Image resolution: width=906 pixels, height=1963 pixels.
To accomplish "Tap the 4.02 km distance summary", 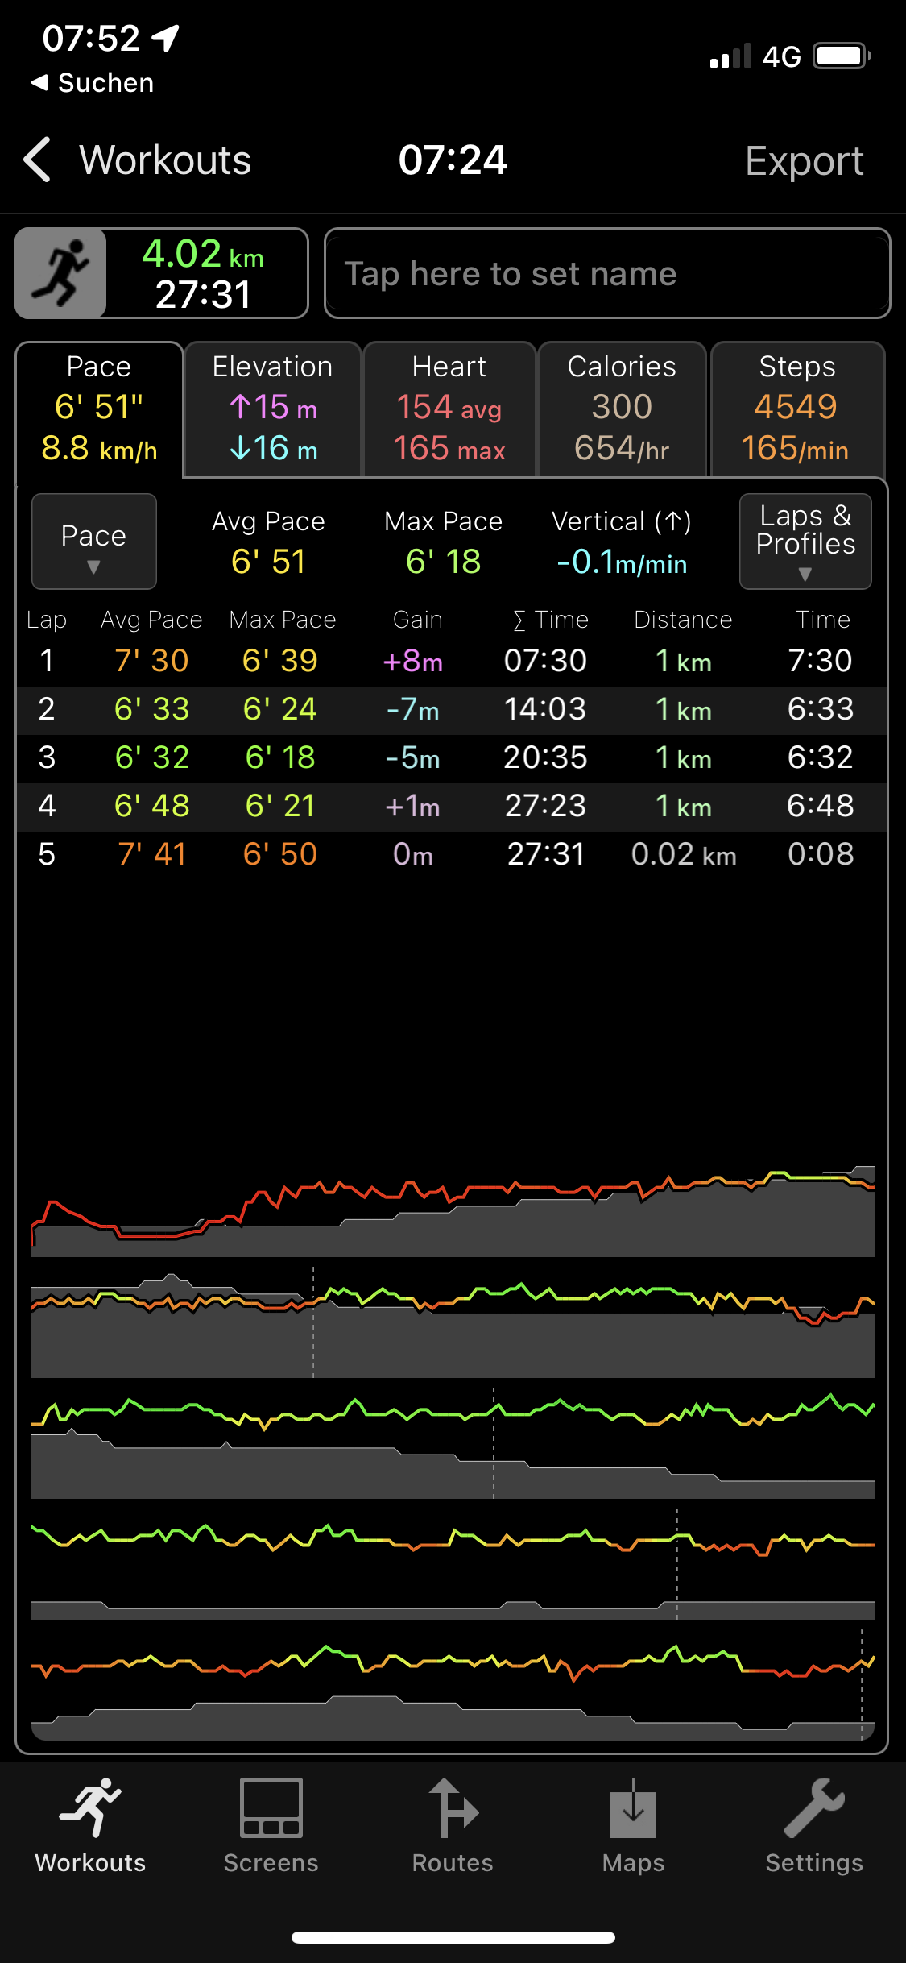I will click(x=204, y=273).
